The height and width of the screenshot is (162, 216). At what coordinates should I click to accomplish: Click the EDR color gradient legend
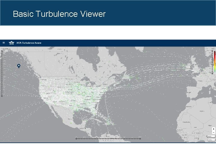tap(214, 62)
